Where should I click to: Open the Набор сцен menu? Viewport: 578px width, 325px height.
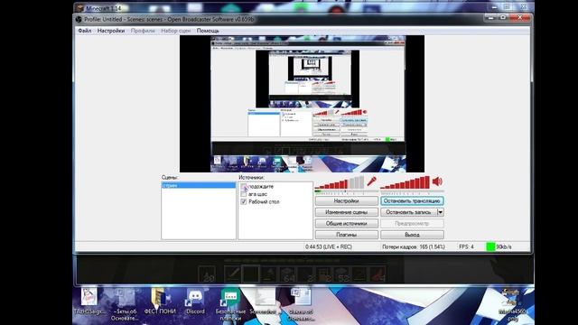coord(175,31)
